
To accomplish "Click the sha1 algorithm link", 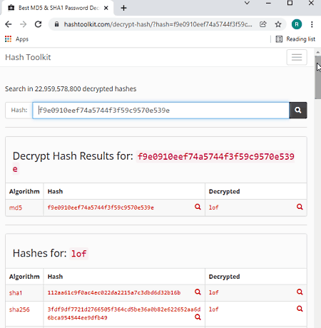I will [16, 293].
